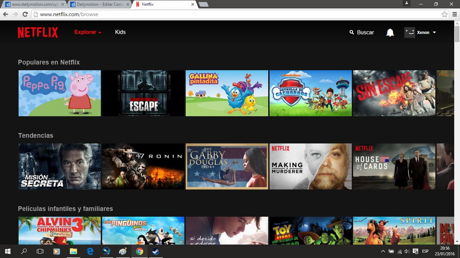
Task: Click the page vertical scrollbar thumb
Action: click(457, 34)
